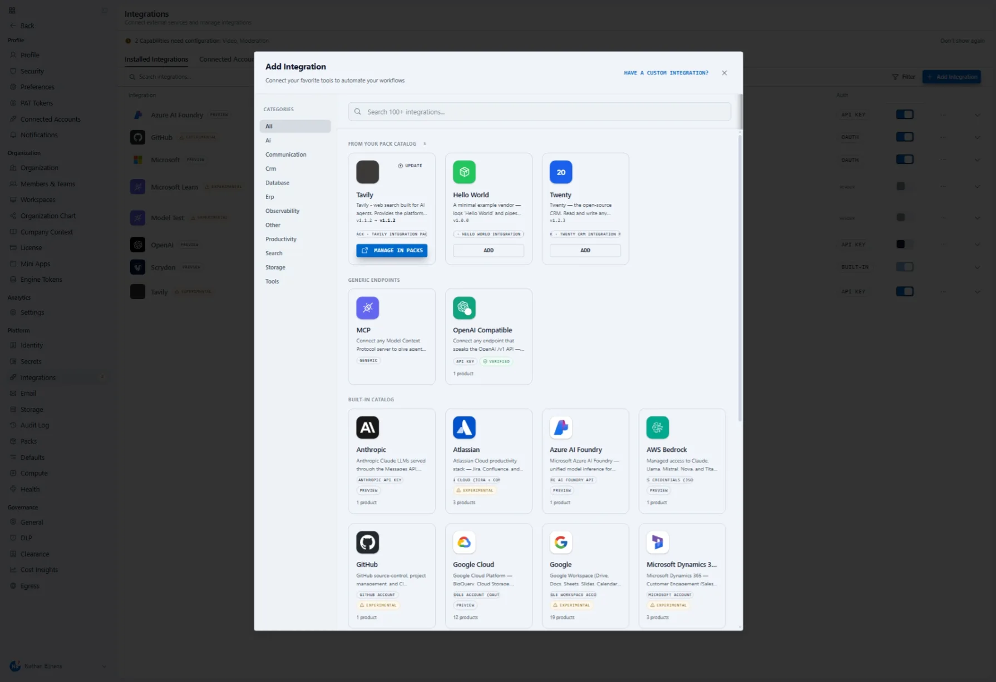Expand the Scrydon row chevron

(978, 267)
